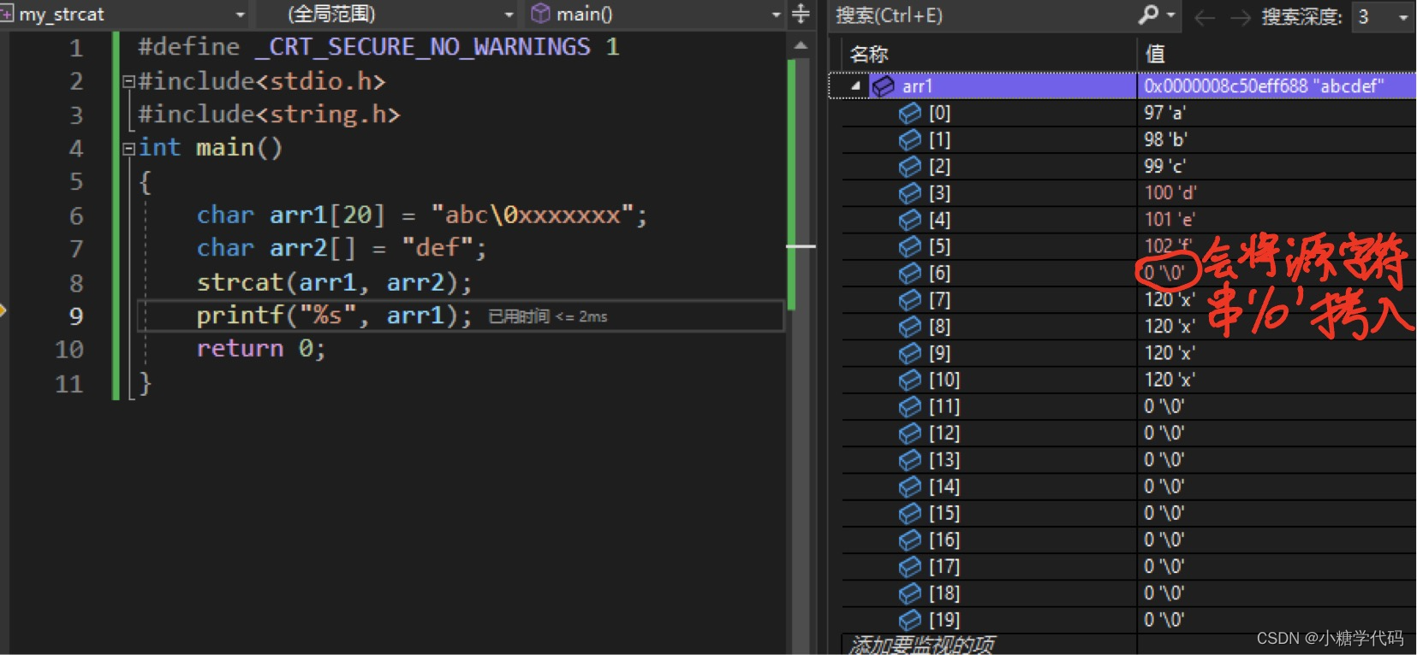
Task: Click the main() cube icon in navigation bar
Action: [x=540, y=13]
